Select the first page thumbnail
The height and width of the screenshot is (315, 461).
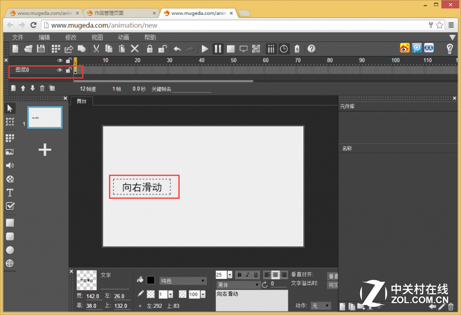[45, 117]
